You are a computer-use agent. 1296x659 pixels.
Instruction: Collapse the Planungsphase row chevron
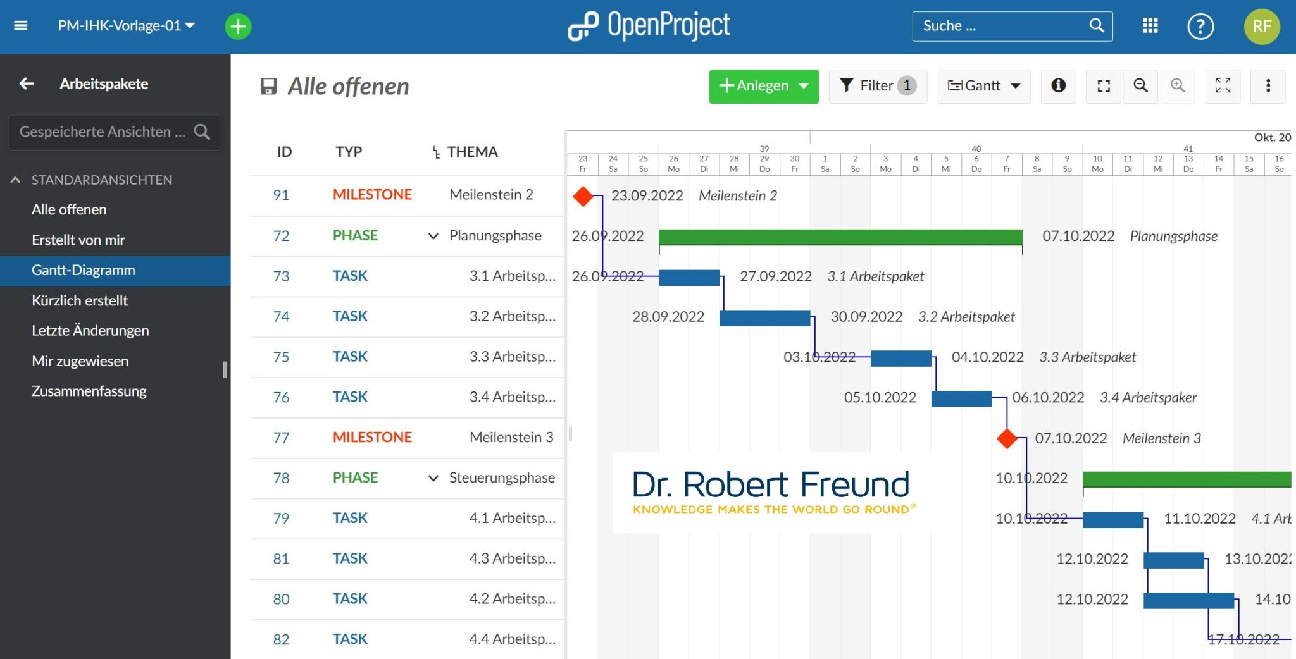(x=433, y=235)
